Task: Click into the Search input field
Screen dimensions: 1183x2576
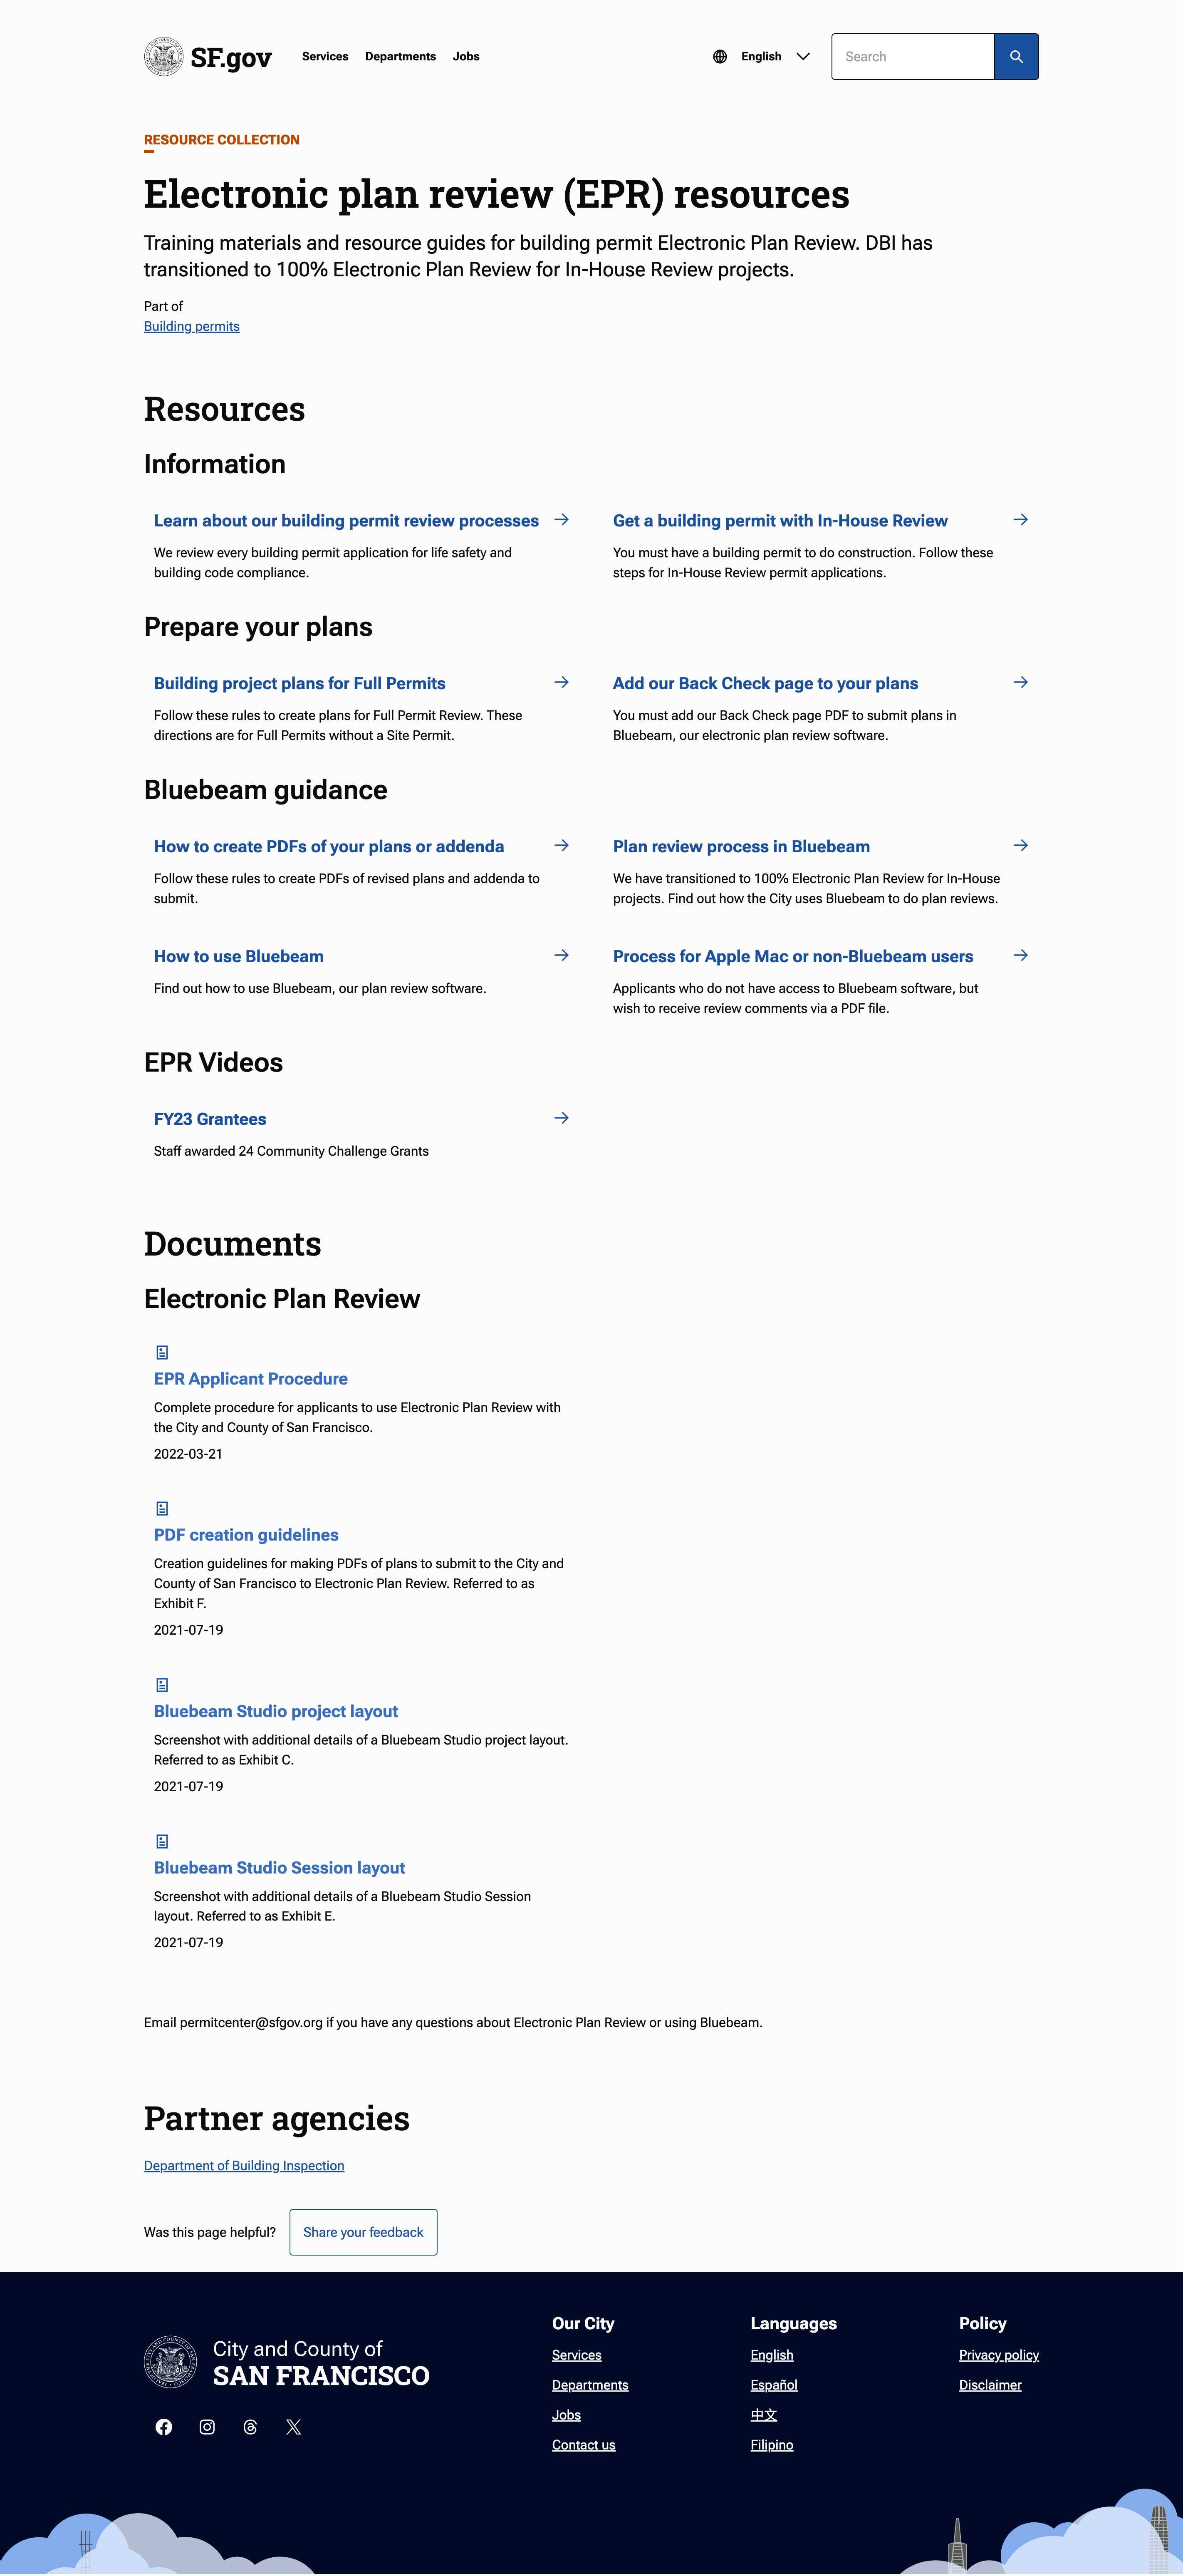Action: [x=913, y=57]
